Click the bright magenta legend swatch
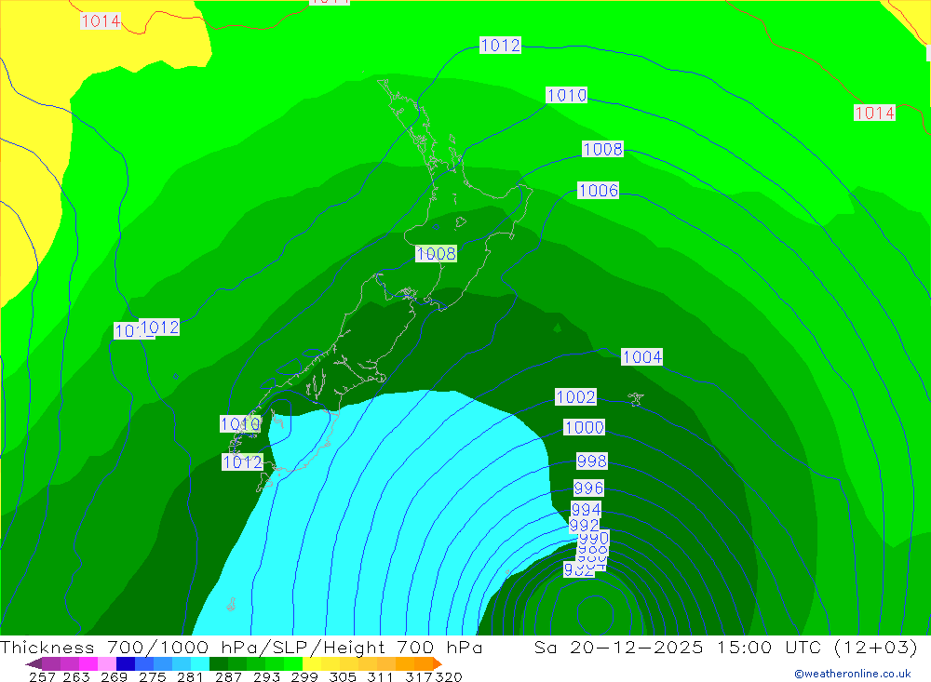 [x=88, y=663]
